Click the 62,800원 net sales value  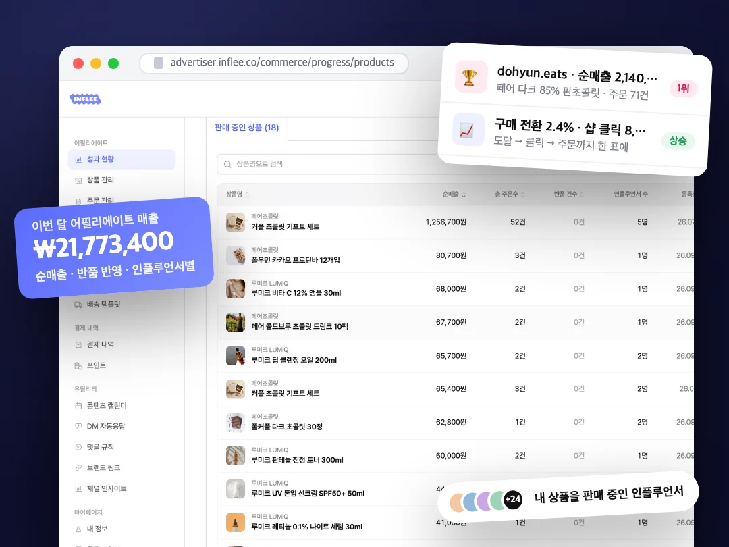[451, 422]
